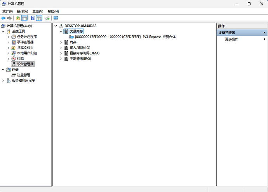Image resolution: width=268 pixels, height=192 pixels.
Task: Click the gray Forward arrow in toolbar
Action: 9,18
